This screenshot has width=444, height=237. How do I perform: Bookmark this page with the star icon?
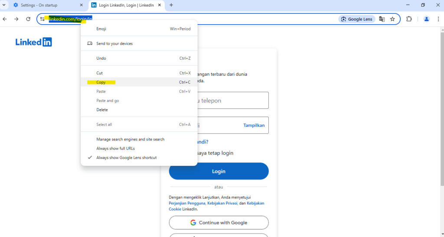coord(392,19)
